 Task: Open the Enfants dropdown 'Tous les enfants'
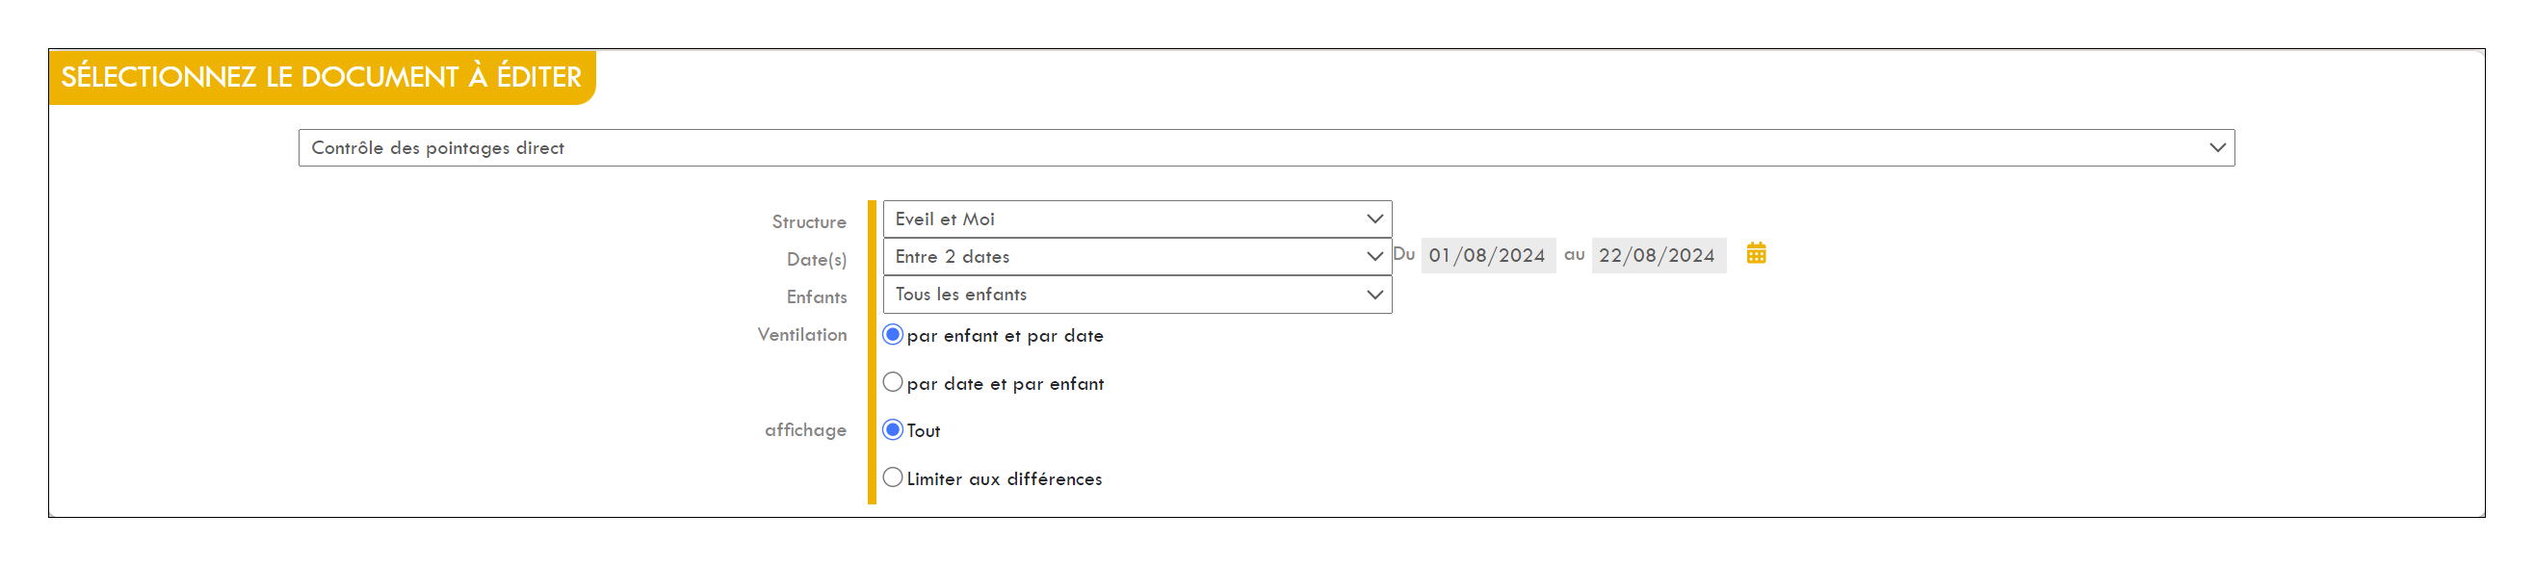pyautogui.click(x=1137, y=295)
